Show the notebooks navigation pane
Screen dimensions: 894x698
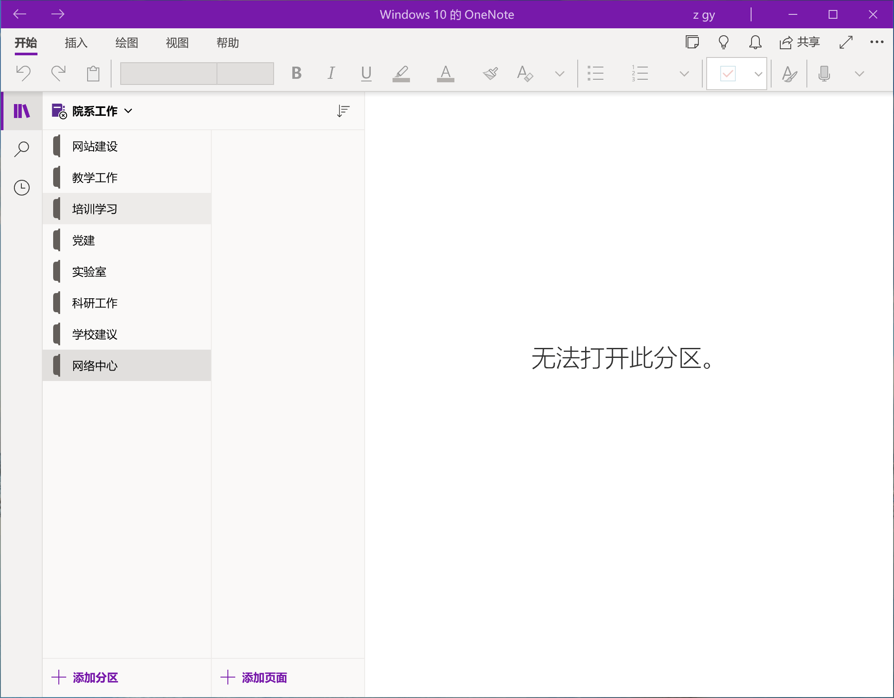click(22, 111)
